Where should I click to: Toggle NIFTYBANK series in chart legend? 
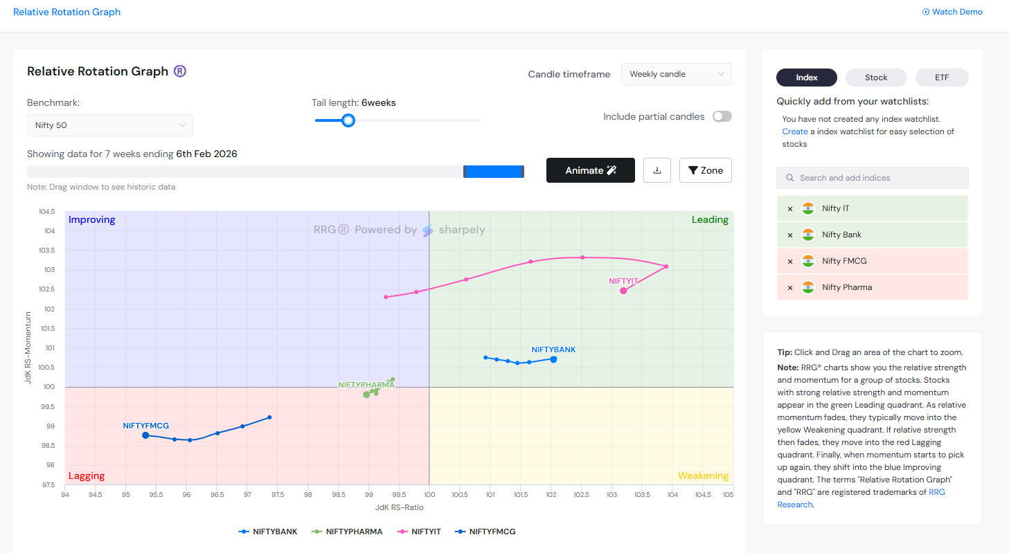268,532
